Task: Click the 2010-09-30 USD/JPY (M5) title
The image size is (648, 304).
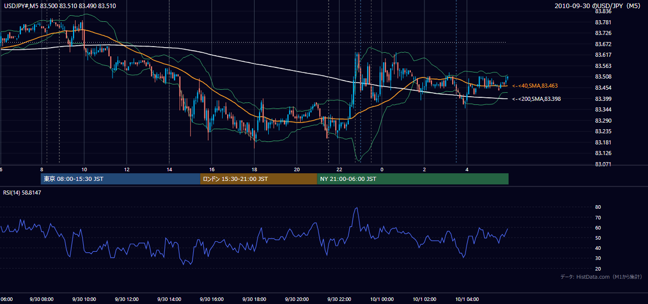Action: click(598, 6)
